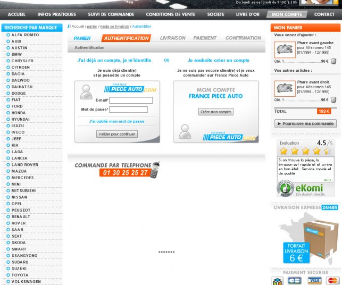
Task: Select SKODA brand
Action: pos(19,242)
